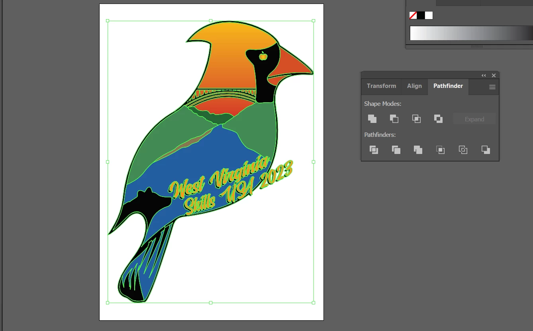Click the 'Pathfinders:' label
The width and height of the screenshot is (533, 331).
click(x=380, y=135)
